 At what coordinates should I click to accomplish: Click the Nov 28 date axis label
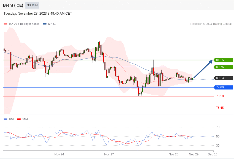(173, 154)
